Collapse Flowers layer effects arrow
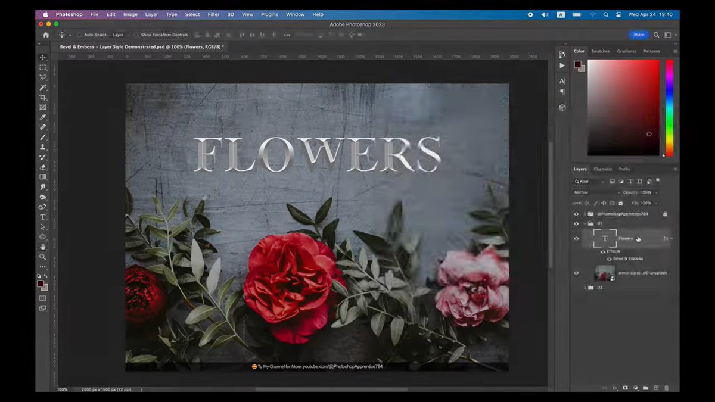Screen dimensions: 715x402 [x=672, y=239]
